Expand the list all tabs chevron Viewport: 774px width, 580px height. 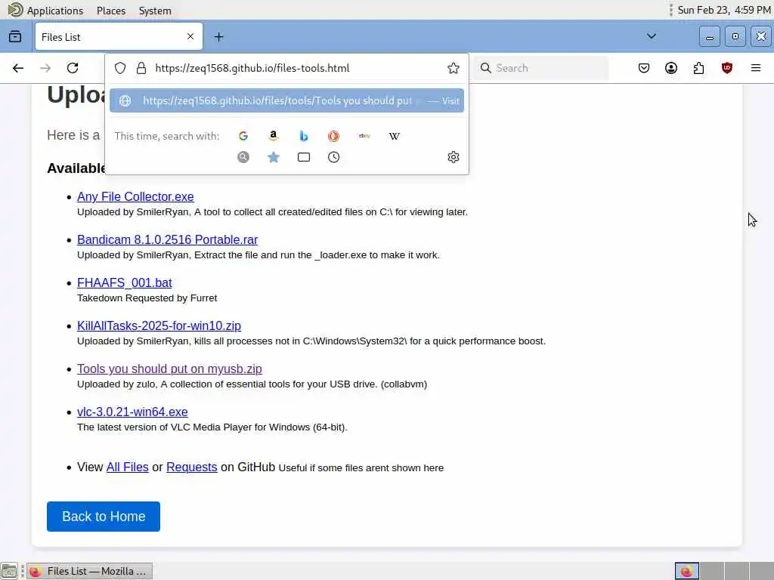click(652, 36)
